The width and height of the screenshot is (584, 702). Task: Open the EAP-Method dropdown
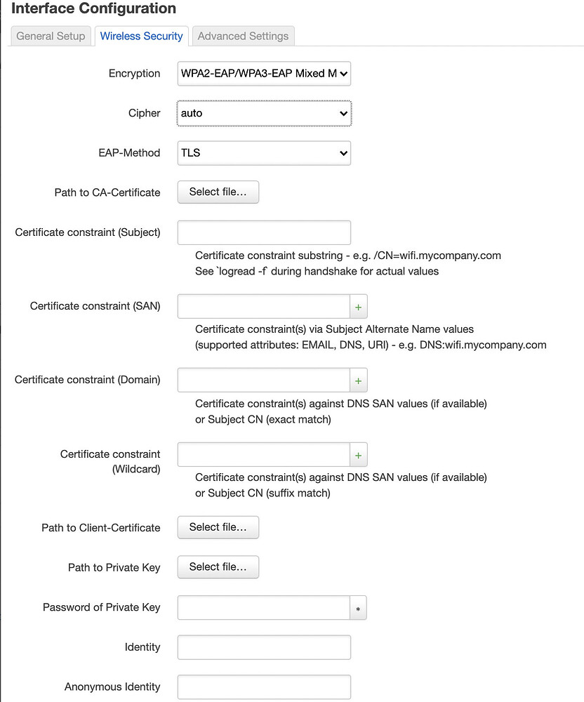[x=263, y=153]
